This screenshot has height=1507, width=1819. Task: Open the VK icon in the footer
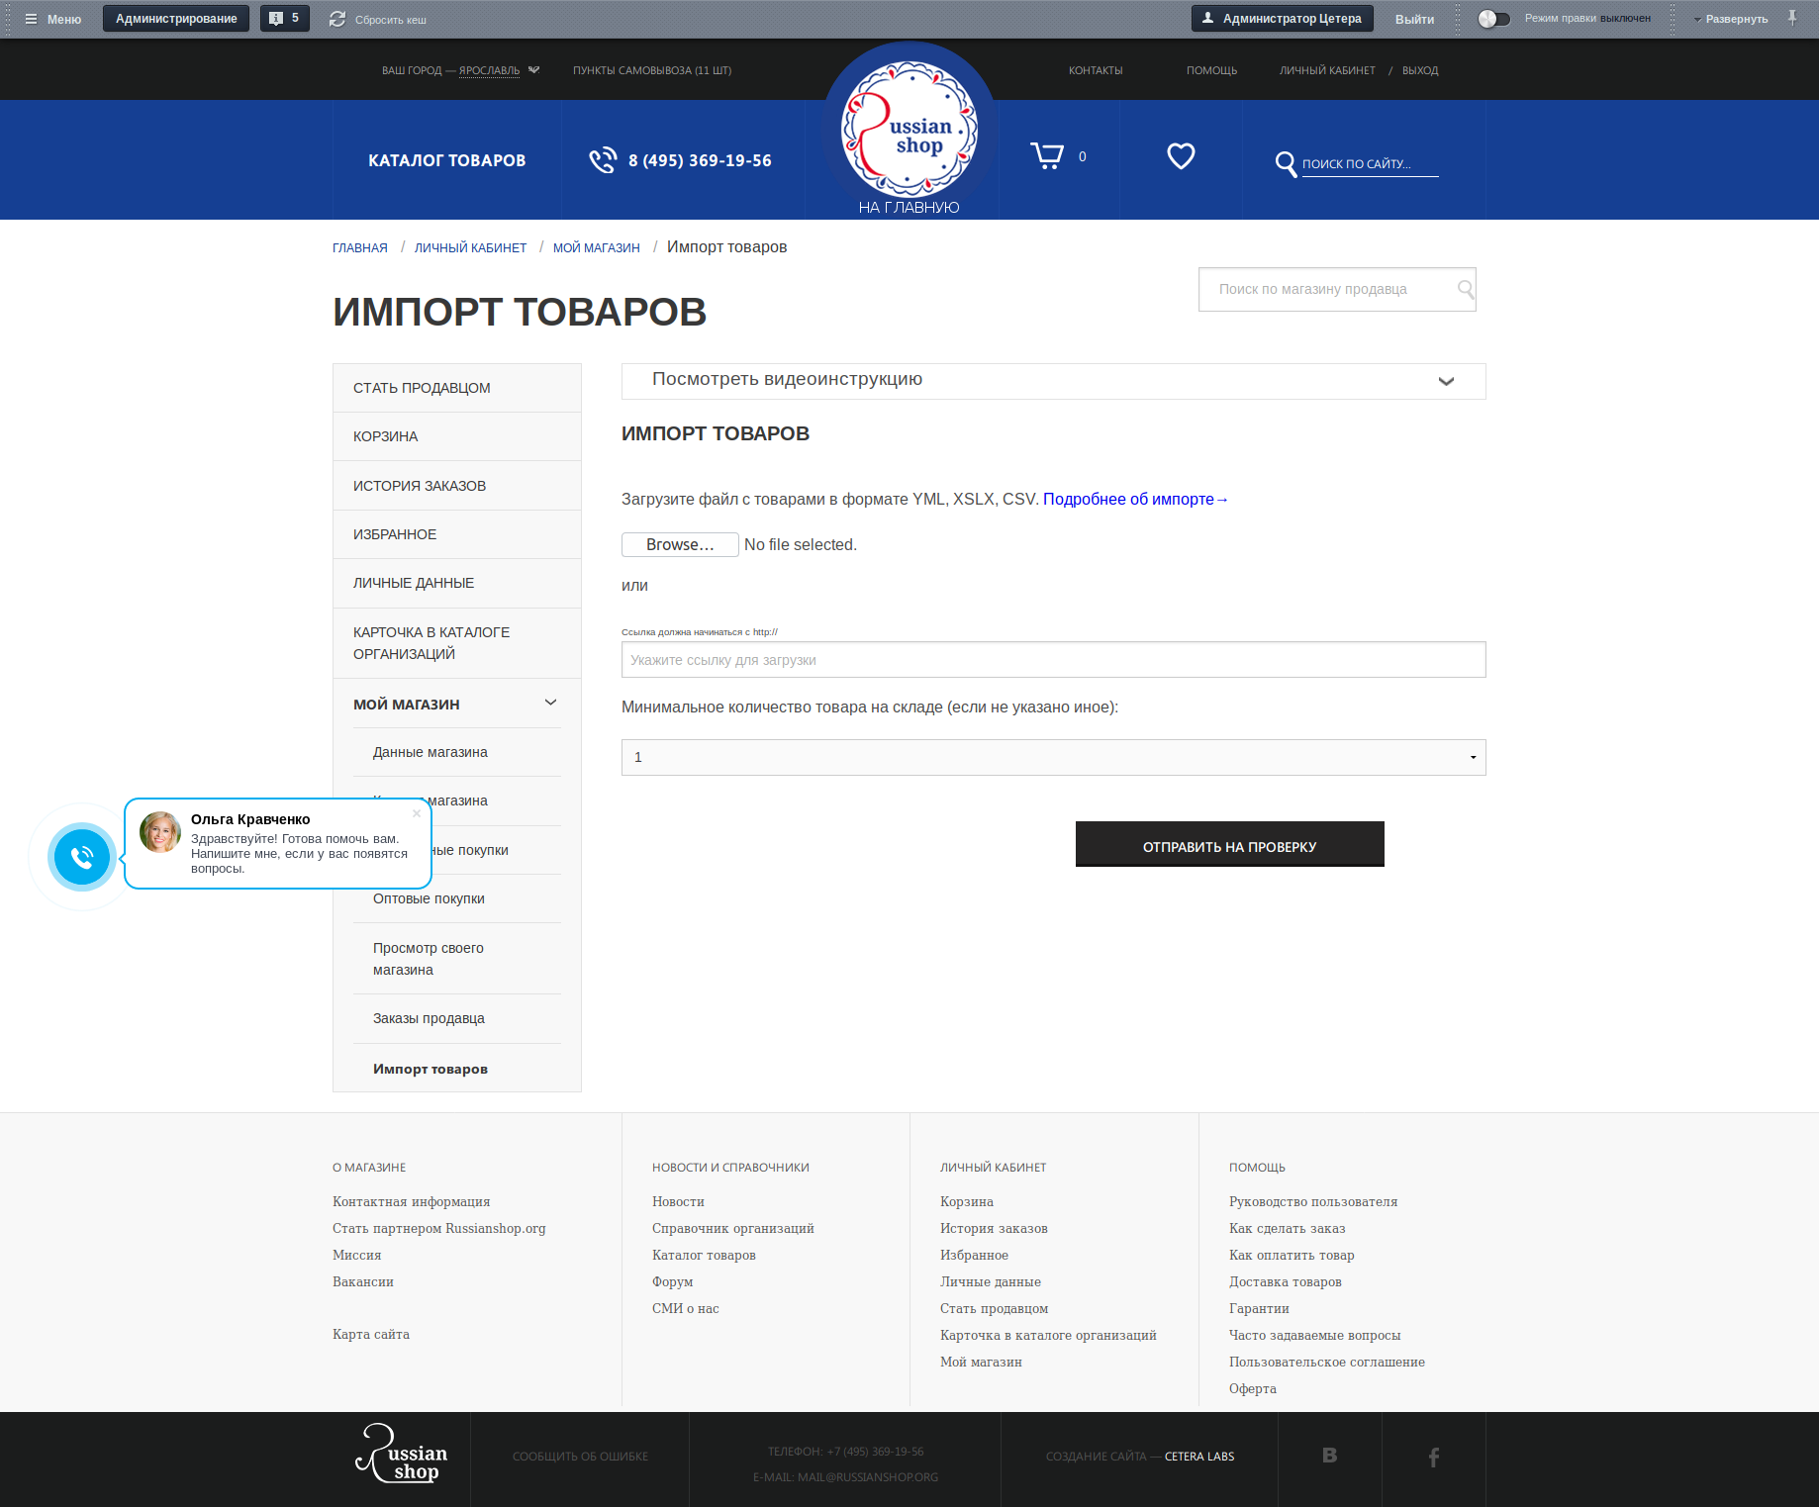[1329, 1456]
